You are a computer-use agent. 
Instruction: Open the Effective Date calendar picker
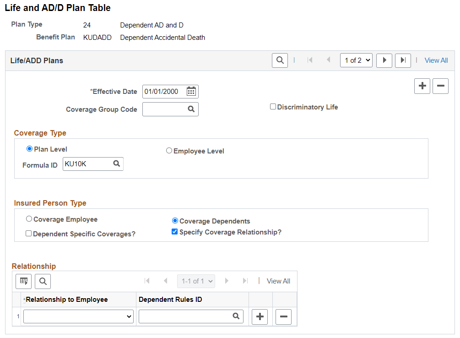192,91
